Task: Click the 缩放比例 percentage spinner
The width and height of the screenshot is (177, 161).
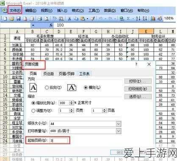Action: 72,103
